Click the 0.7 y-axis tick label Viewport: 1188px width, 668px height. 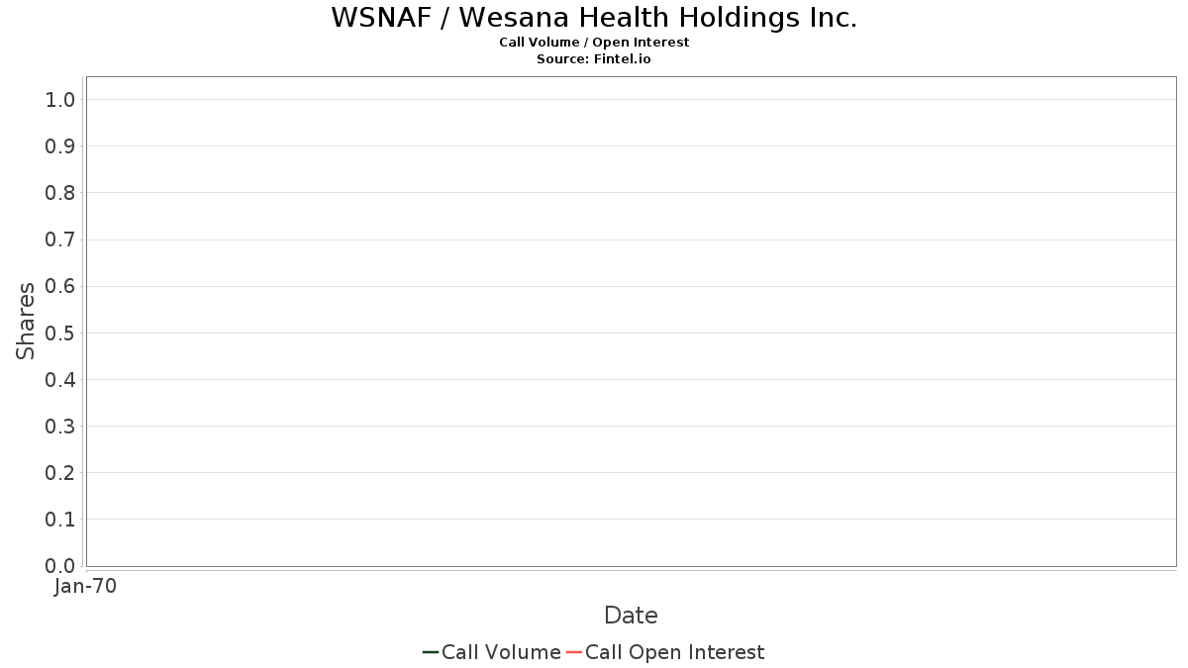tap(60, 239)
